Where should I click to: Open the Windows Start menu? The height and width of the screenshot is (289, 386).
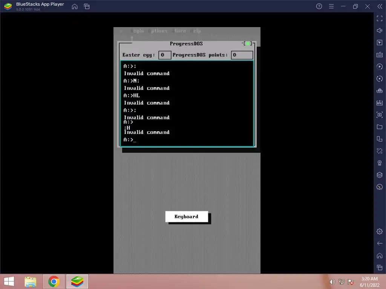[9, 281]
